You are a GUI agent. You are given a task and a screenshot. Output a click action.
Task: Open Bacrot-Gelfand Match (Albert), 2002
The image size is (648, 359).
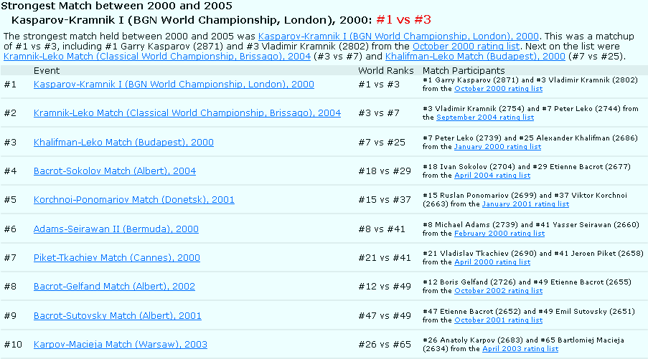tap(114, 287)
